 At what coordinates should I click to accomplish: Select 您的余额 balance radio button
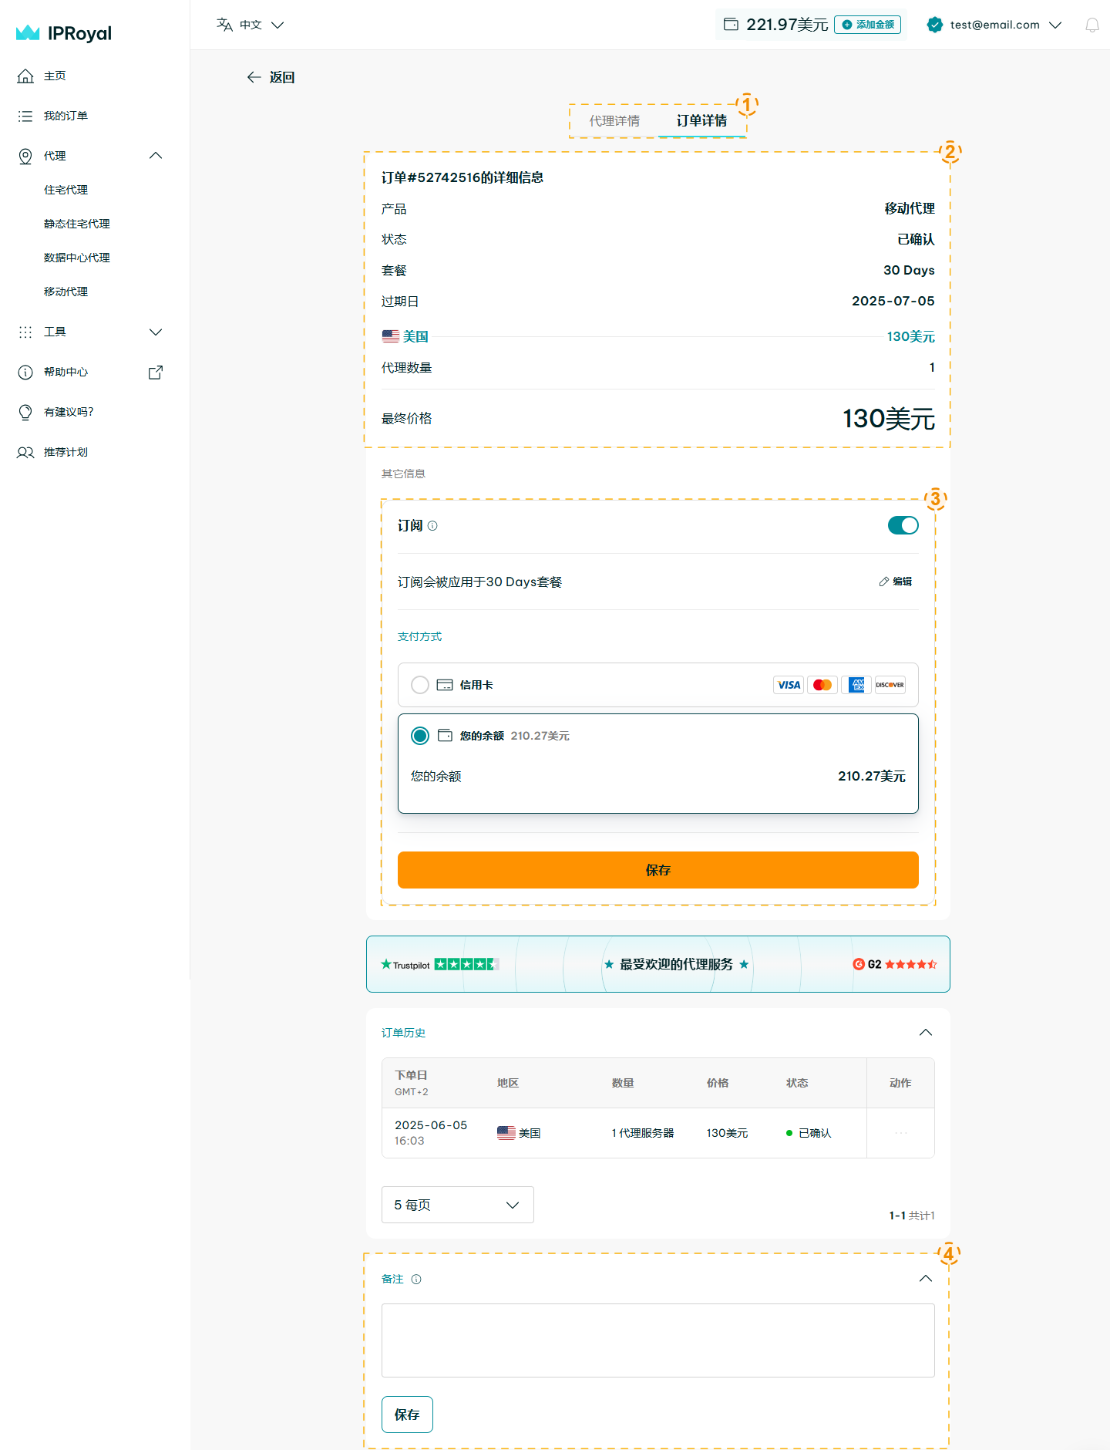click(420, 736)
